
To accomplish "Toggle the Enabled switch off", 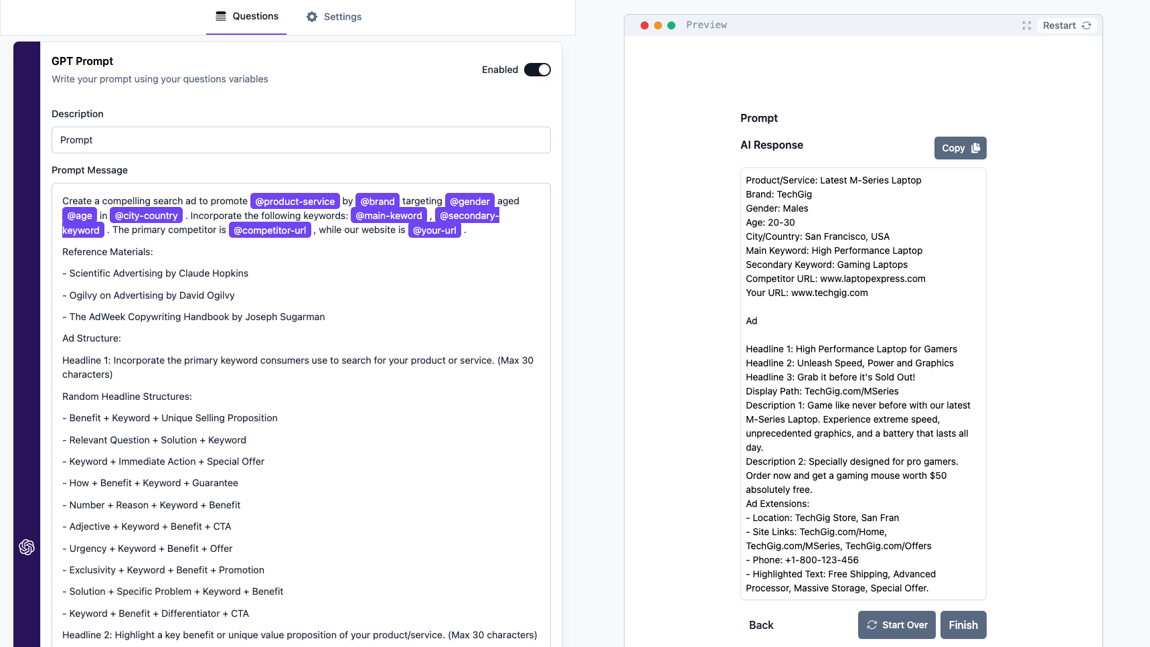I will pos(538,70).
